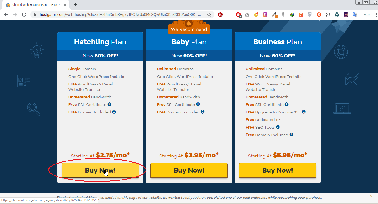Screen dimensions: 378x204
Task: Click the green recycle extension icon
Action: coord(337,15)
